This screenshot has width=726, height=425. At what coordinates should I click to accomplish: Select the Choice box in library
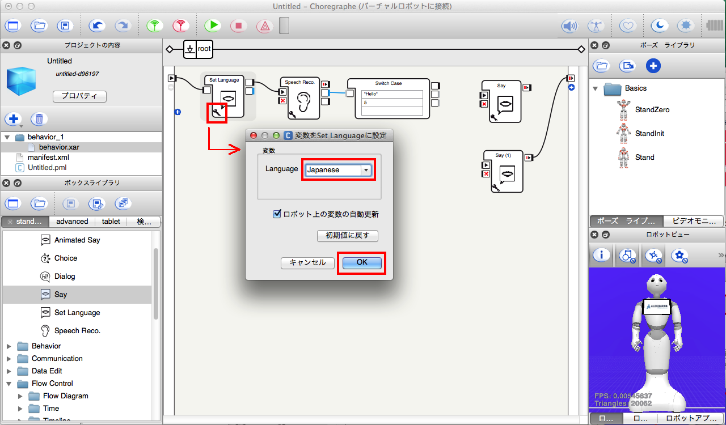[66, 258]
